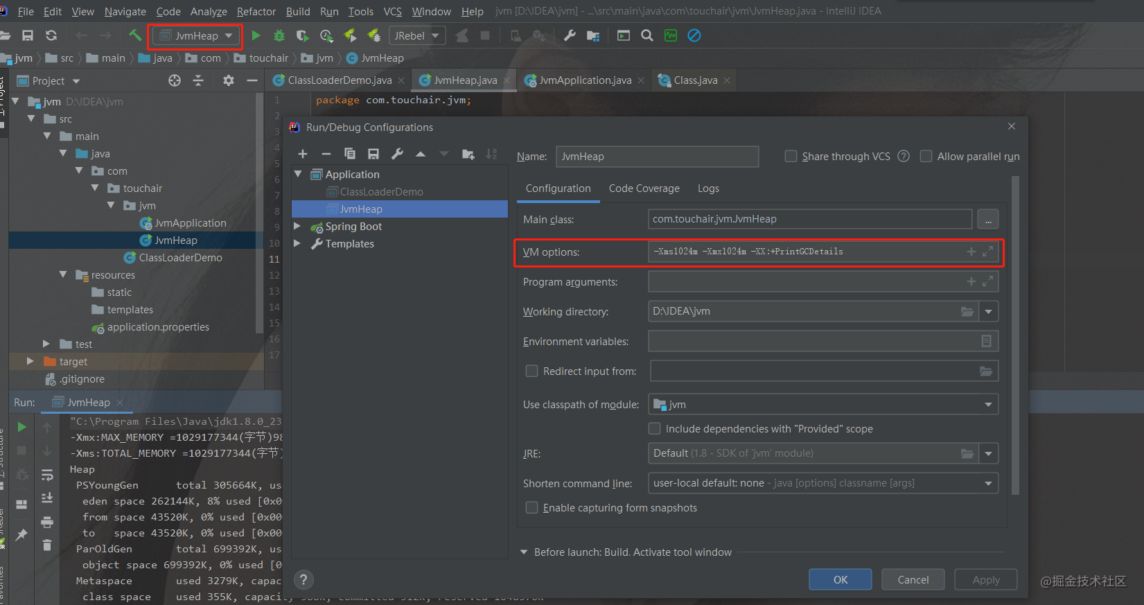Expand VM options field editor icon
This screenshot has height=605, width=1144.
(x=988, y=252)
